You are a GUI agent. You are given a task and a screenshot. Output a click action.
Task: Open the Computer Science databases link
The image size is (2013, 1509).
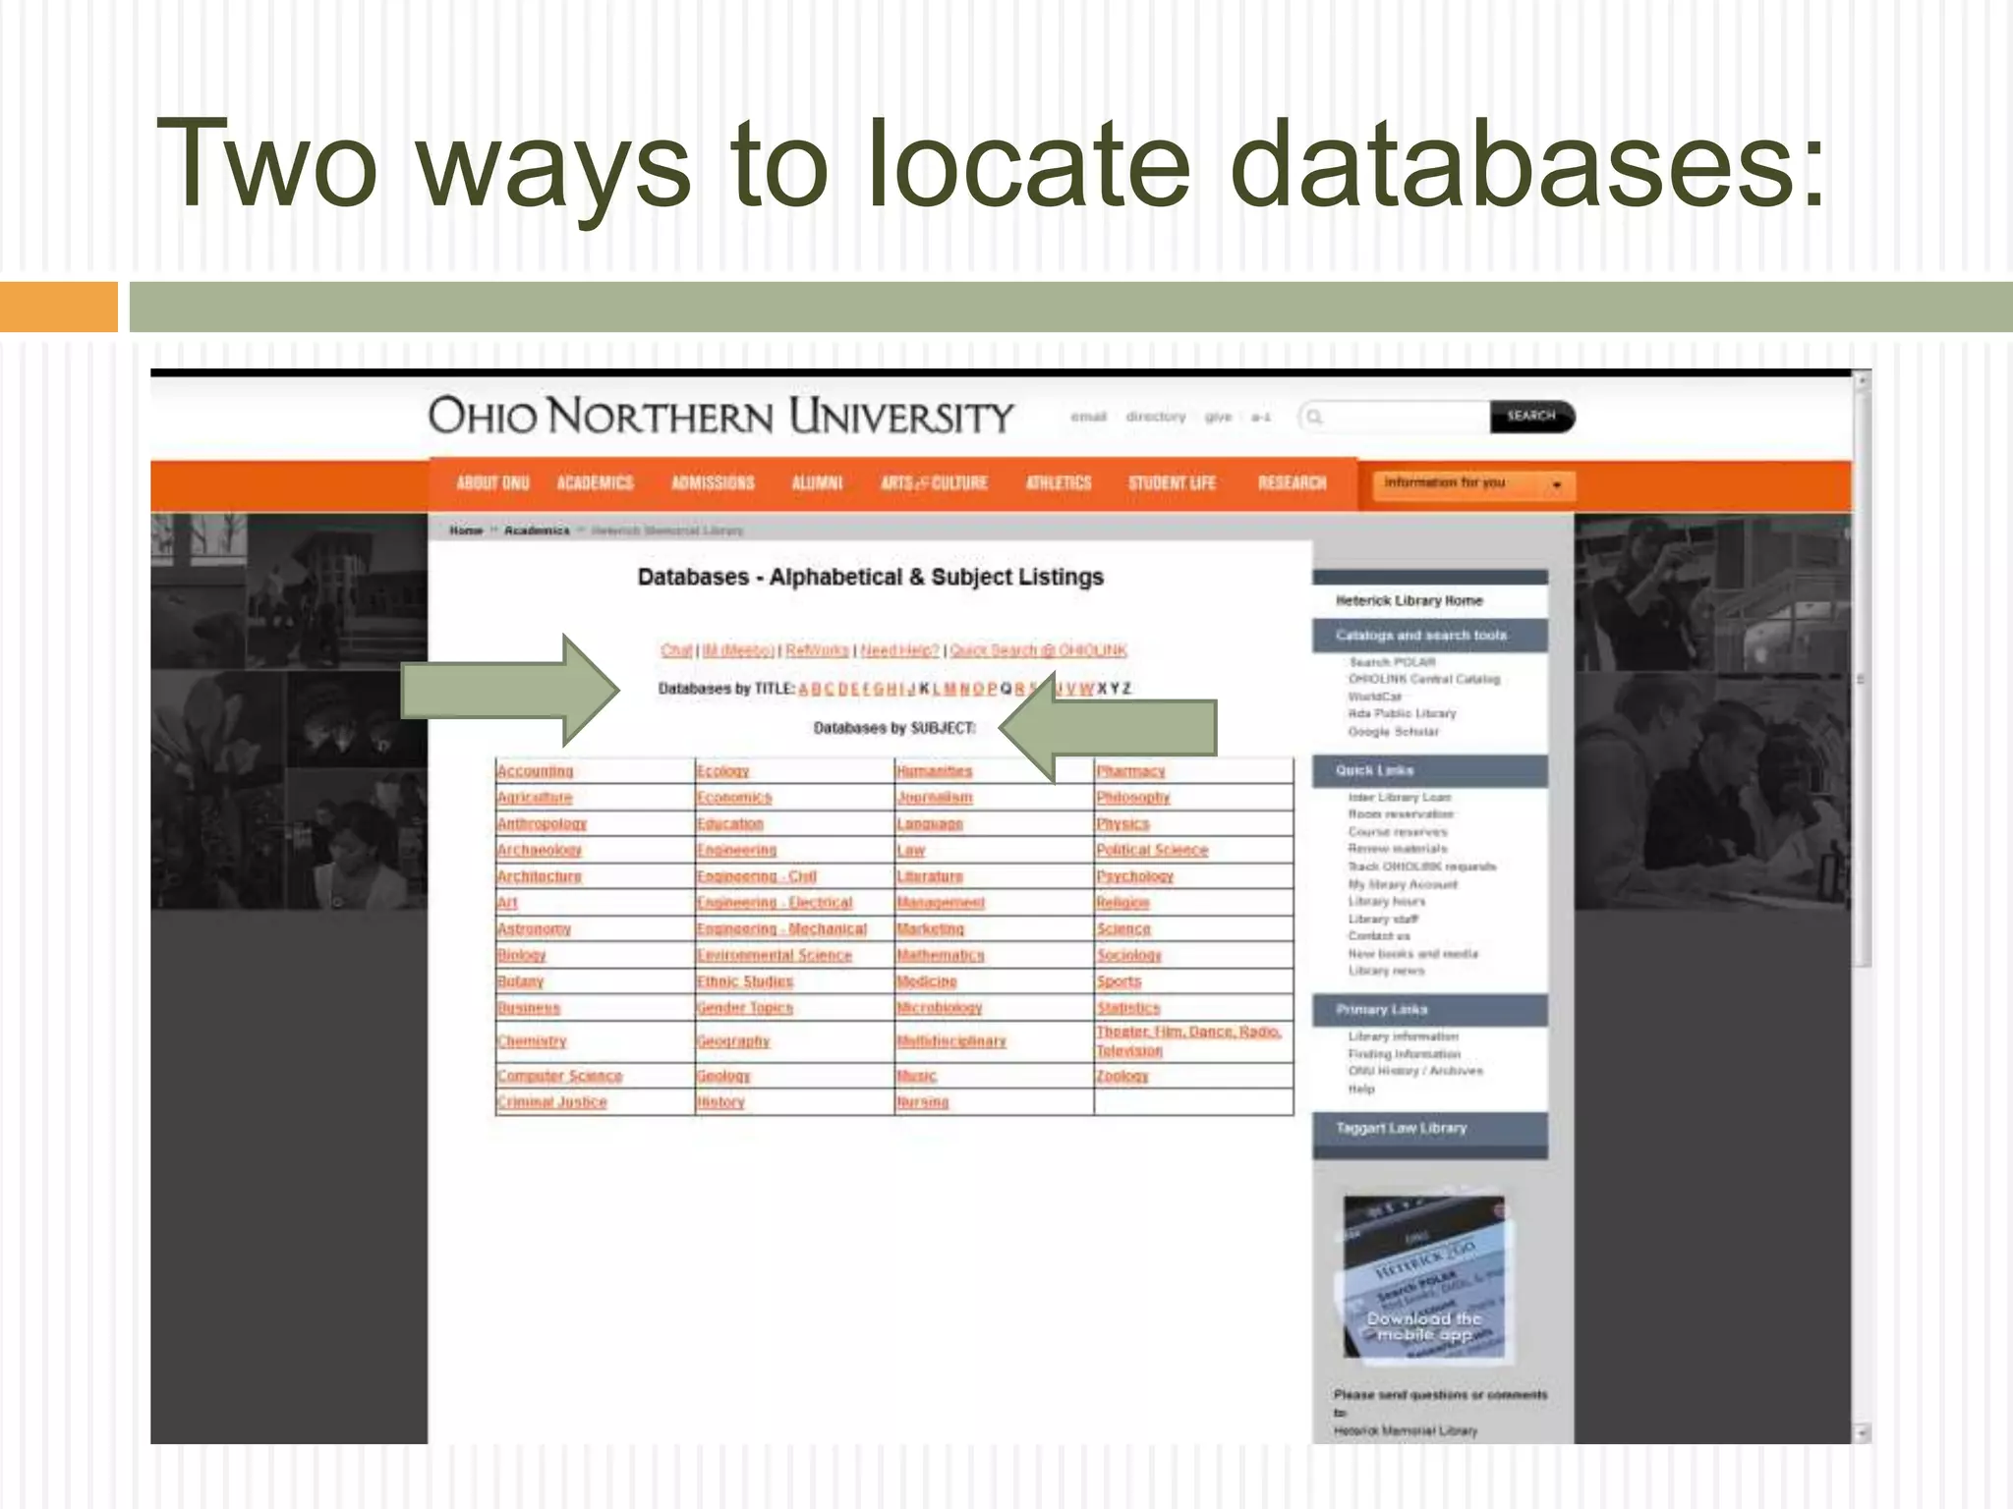(559, 1077)
